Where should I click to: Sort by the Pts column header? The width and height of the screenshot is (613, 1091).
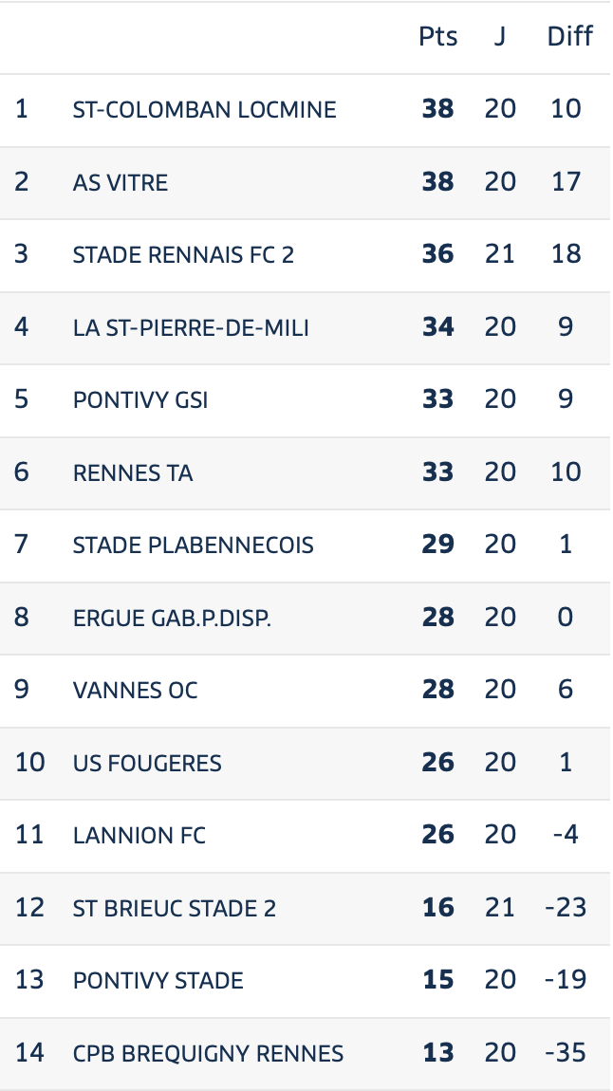tap(438, 36)
